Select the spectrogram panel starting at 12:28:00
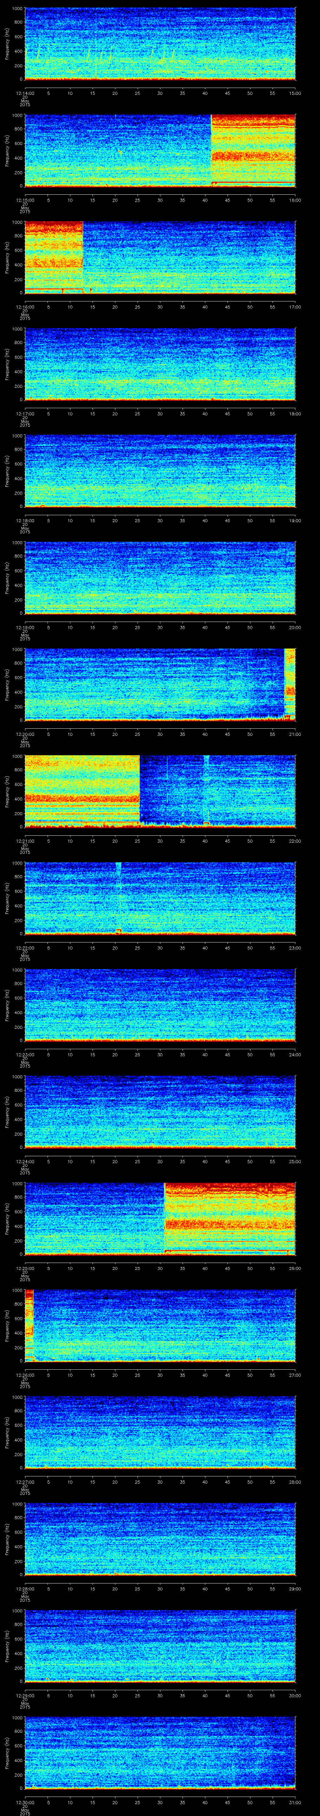Screen dimensions: 320x1816 point(160,1540)
